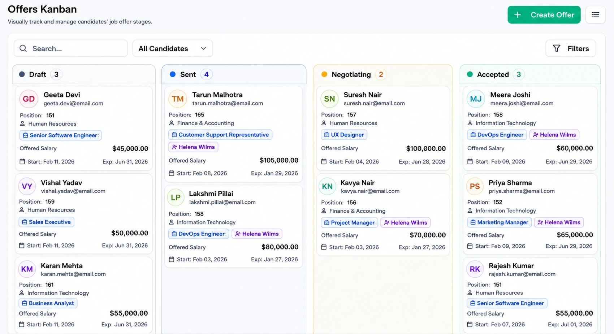Screen dimensions: 614x334
Task: Select the Draft column header
Action: [x=84, y=74]
